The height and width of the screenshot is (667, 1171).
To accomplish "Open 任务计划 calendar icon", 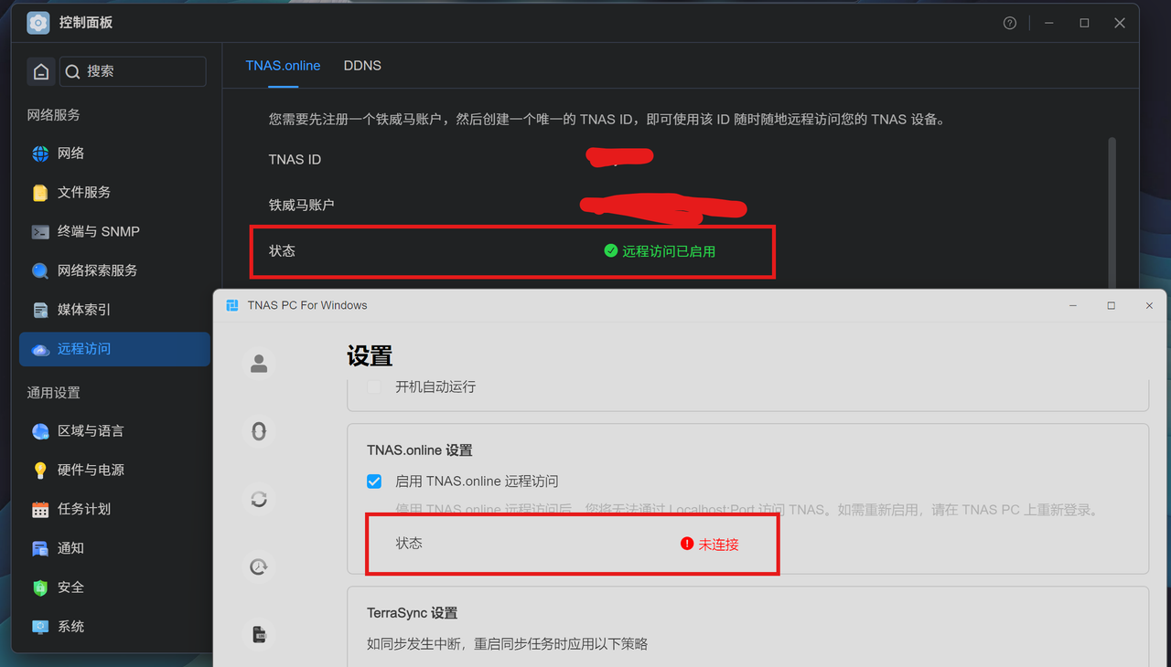I will (x=40, y=510).
